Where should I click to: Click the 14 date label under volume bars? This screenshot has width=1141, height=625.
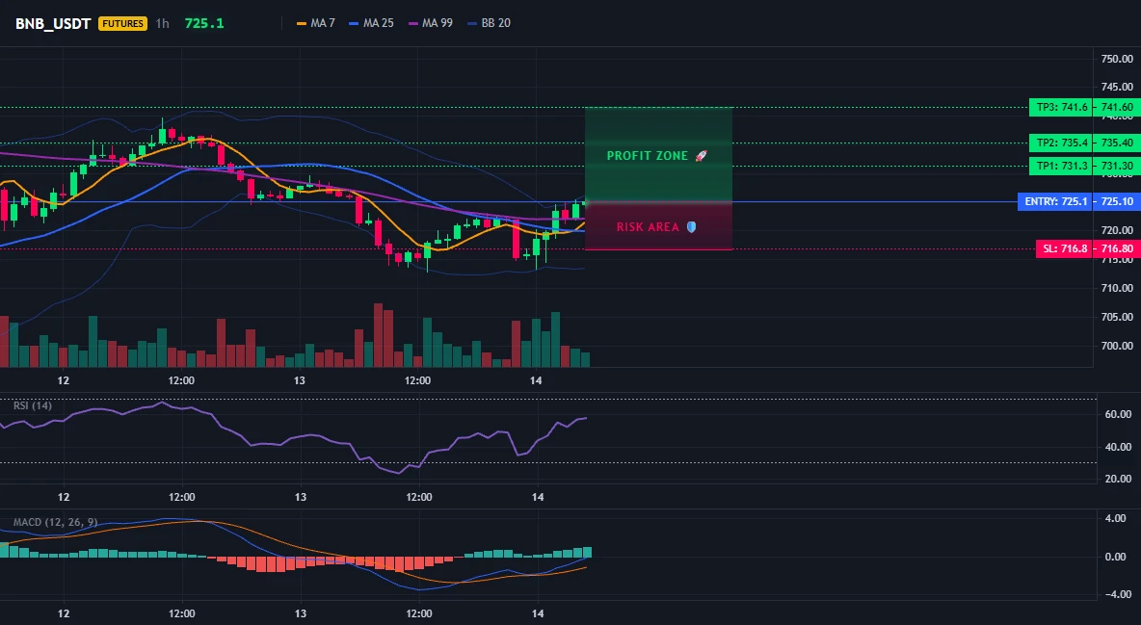[537, 380]
